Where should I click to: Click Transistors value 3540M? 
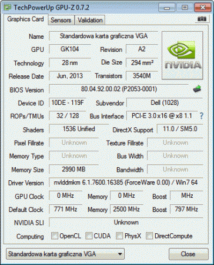(142, 76)
